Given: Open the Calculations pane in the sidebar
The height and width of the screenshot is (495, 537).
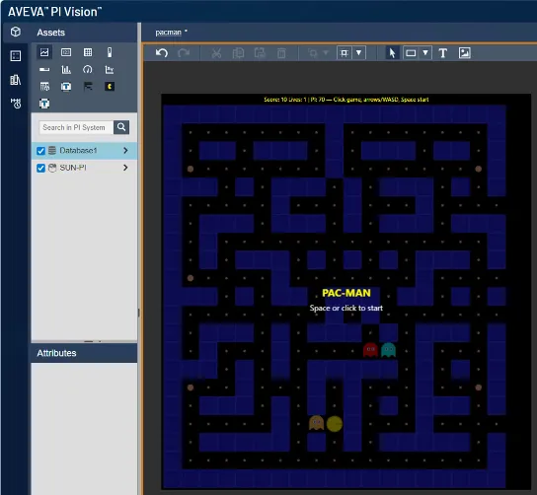Looking at the screenshot, I should click(x=16, y=56).
